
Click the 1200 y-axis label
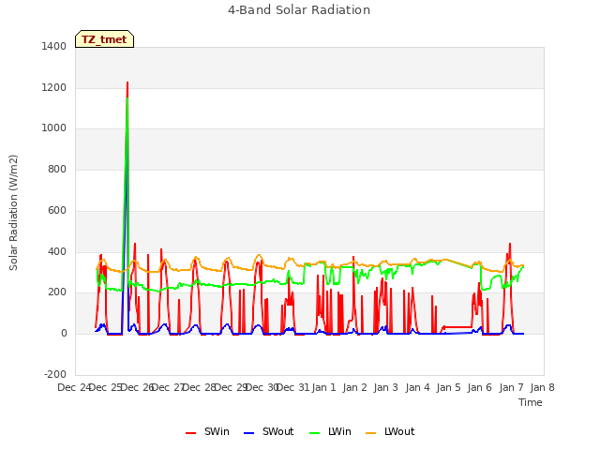(54, 87)
